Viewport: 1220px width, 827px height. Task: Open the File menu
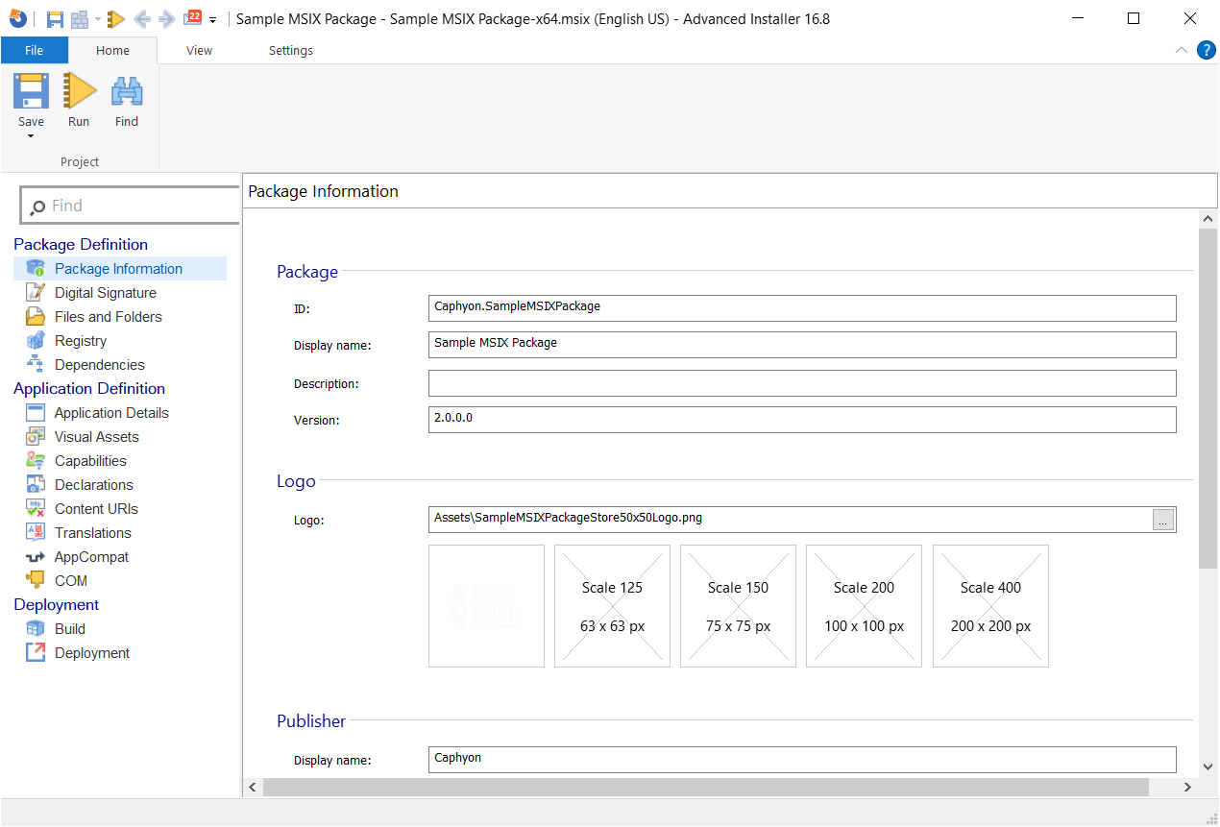pyautogui.click(x=35, y=50)
